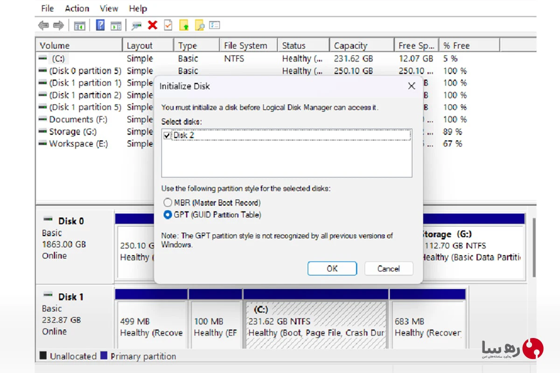This screenshot has height=373, width=560.
Task: Close the Initialize Disk dialog with X
Action: [x=411, y=86]
